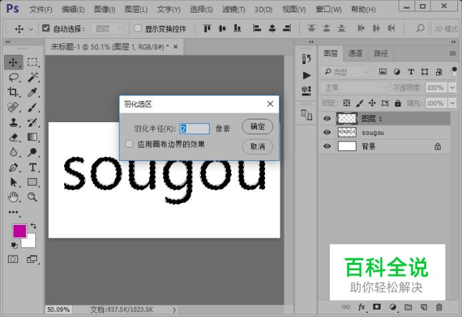Screen dimensions: 462x317
Task: Check apply effect at canvas bounds
Action: point(129,144)
